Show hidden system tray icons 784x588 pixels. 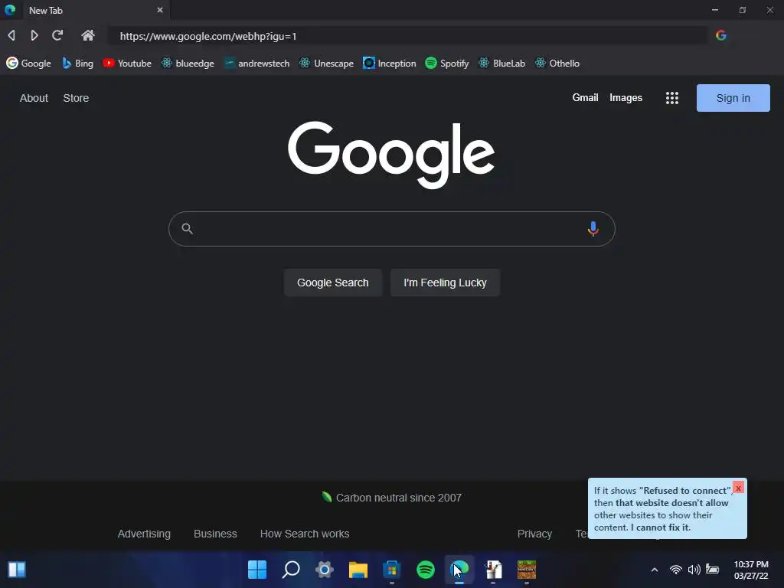pyautogui.click(x=654, y=570)
